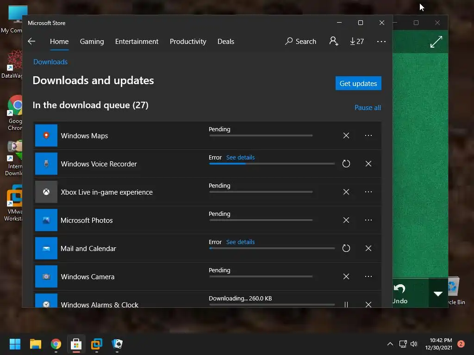Click the Windows Maps app icon

click(46, 135)
